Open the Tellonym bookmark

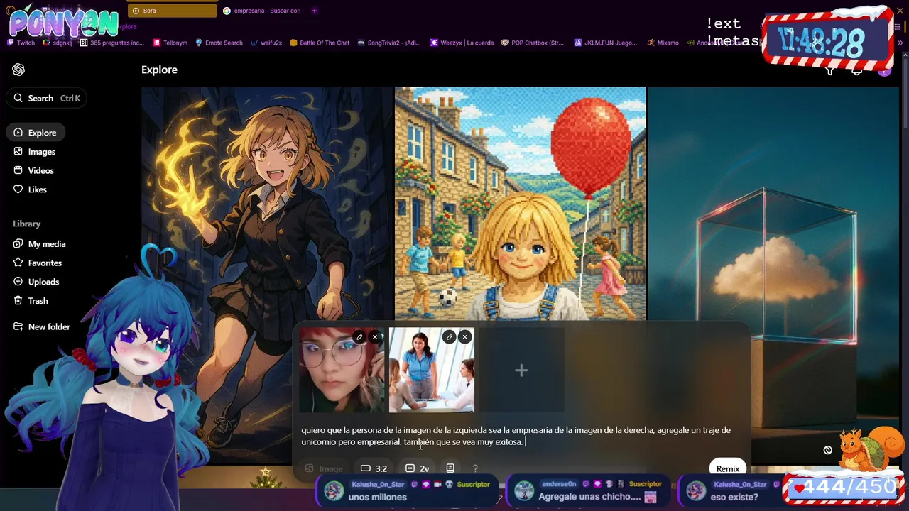[170, 43]
